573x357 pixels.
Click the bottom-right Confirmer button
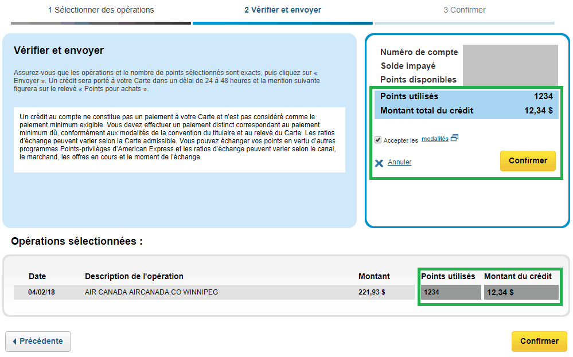click(539, 341)
